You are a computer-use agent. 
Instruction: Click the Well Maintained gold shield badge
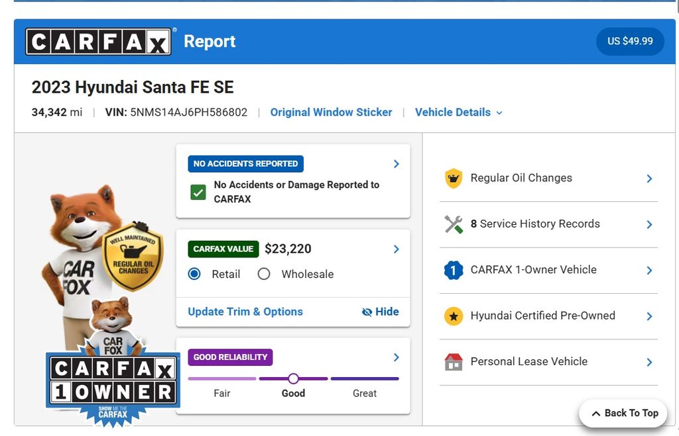(133, 256)
